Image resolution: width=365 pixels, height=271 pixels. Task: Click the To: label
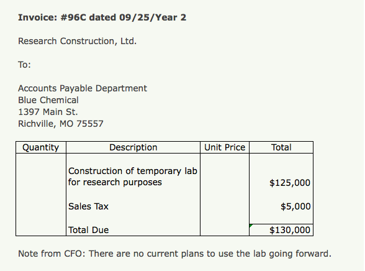click(x=24, y=65)
